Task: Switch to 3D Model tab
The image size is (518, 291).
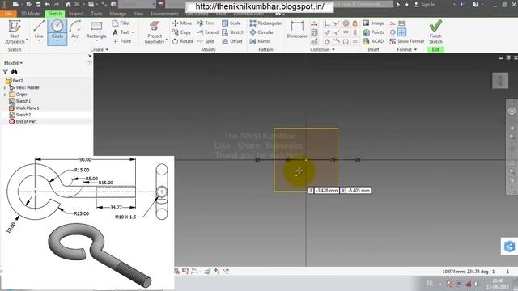Action: tap(31, 14)
